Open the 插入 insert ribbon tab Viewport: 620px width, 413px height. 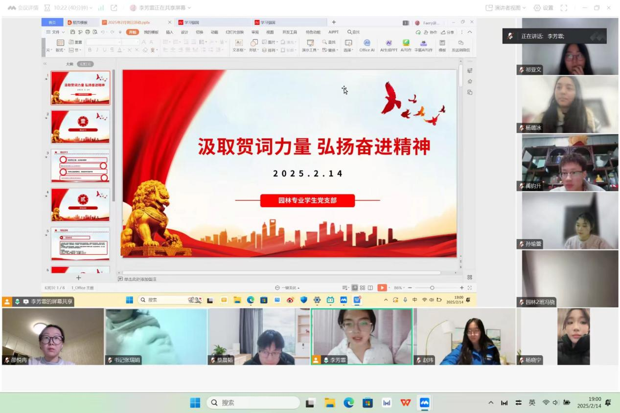[169, 32]
